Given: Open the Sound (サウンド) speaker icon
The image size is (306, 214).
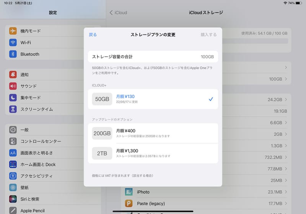Looking at the screenshot, I should pos(13,86).
